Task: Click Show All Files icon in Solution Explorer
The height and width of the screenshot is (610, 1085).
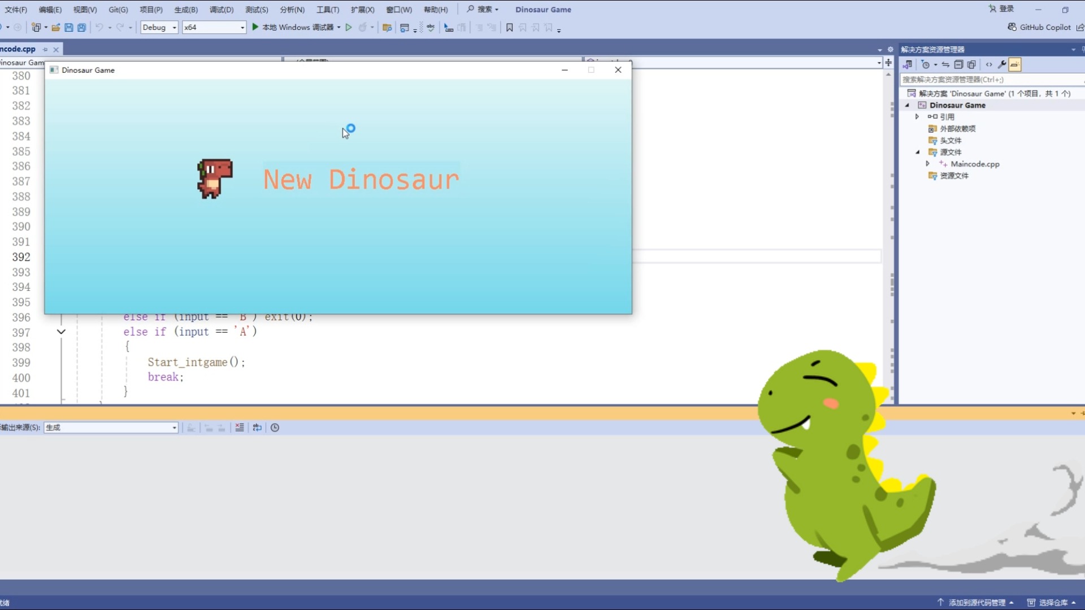Action: (971, 64)
